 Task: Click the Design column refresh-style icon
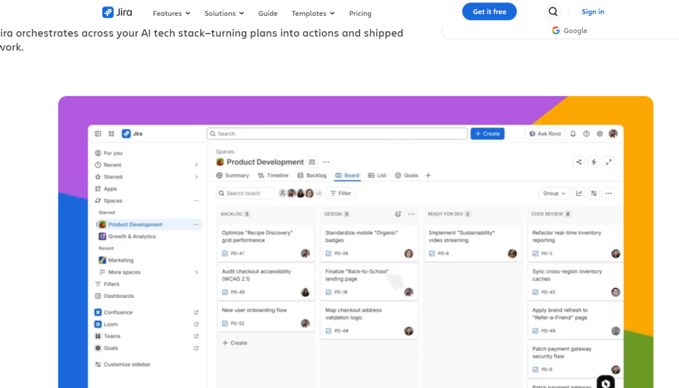398,214
